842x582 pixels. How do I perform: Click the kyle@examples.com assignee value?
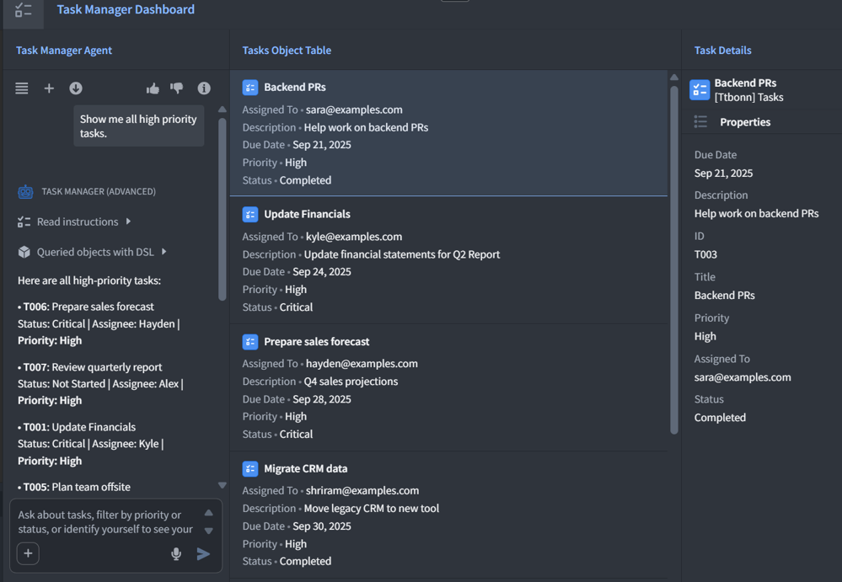coord(354,237)
